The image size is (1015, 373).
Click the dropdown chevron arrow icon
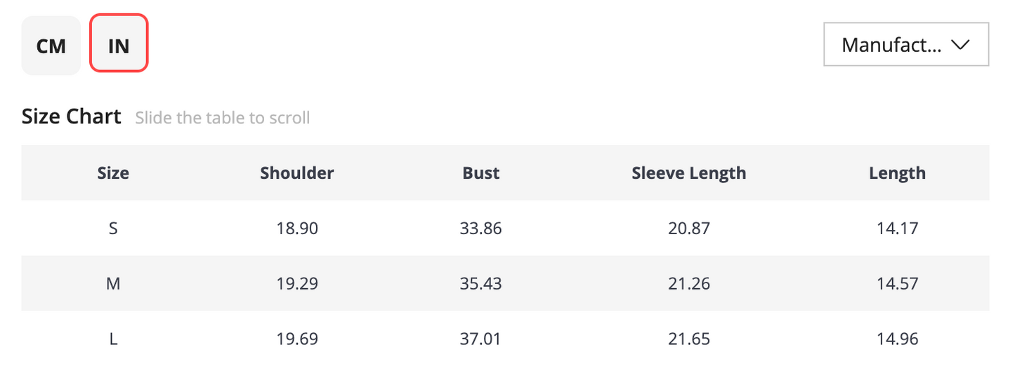pyautogui.click(x=960, y=45)
